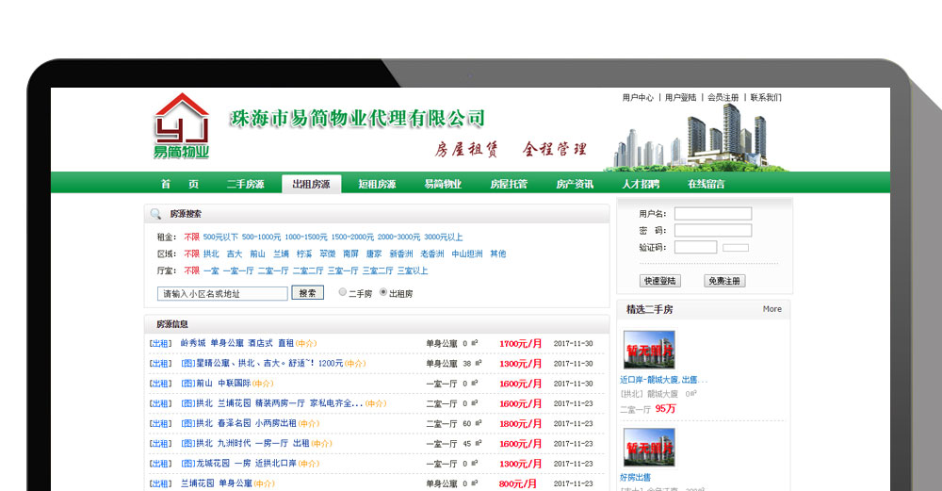
Task: Click the captcha image next to 验证码
Action: (x=736, y=248)
